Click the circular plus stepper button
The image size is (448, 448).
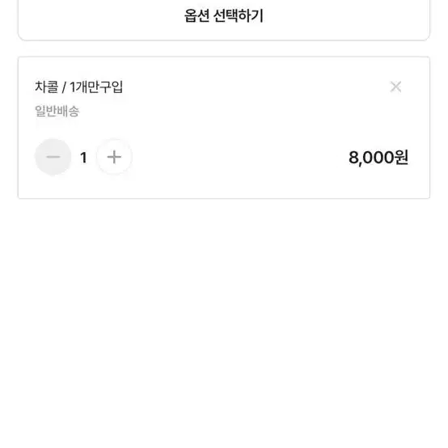(114, 157)
